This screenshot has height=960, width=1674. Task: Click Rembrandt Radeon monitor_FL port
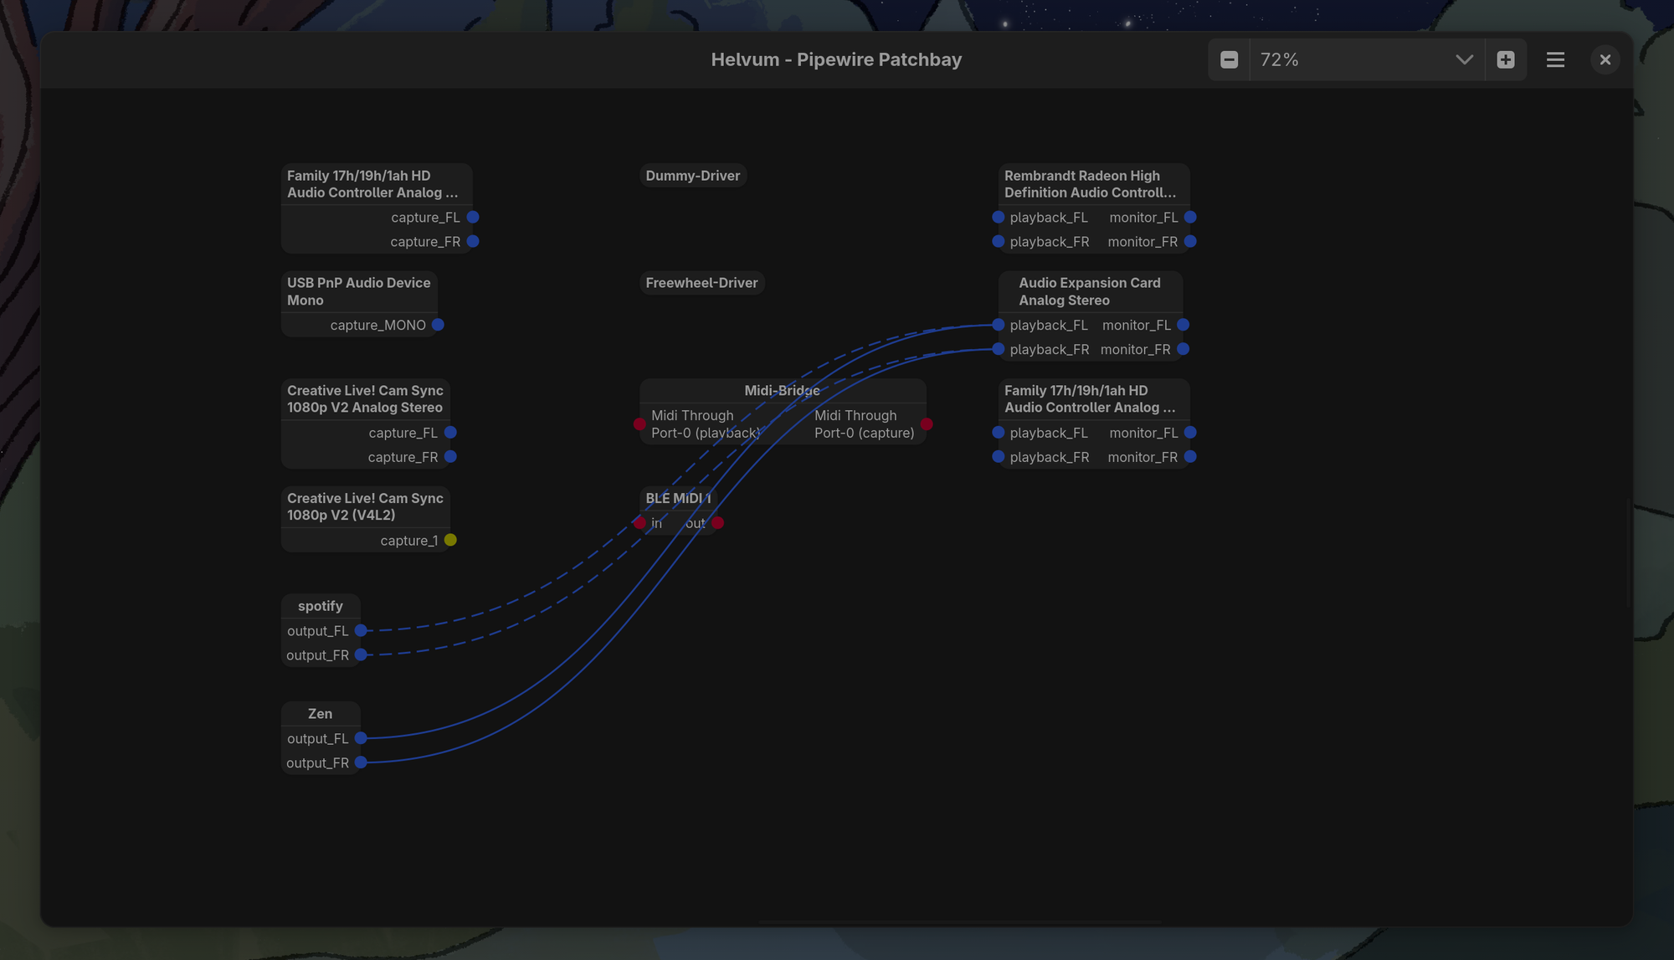(1190, 217)
